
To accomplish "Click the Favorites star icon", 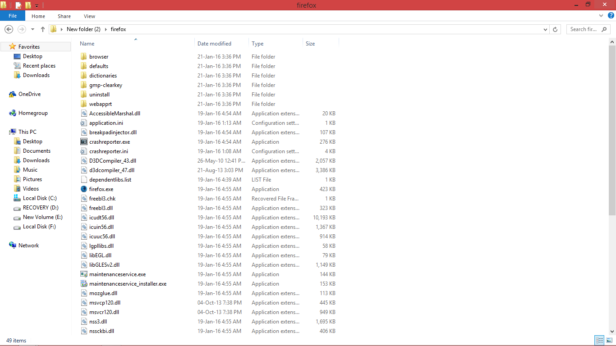I will pyautogui.click(x=13, y=46).
